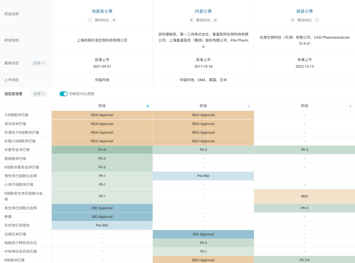
Task: Click 上海药明巨诺生物科技有限公司 developer text
Action: click(102, 40)
